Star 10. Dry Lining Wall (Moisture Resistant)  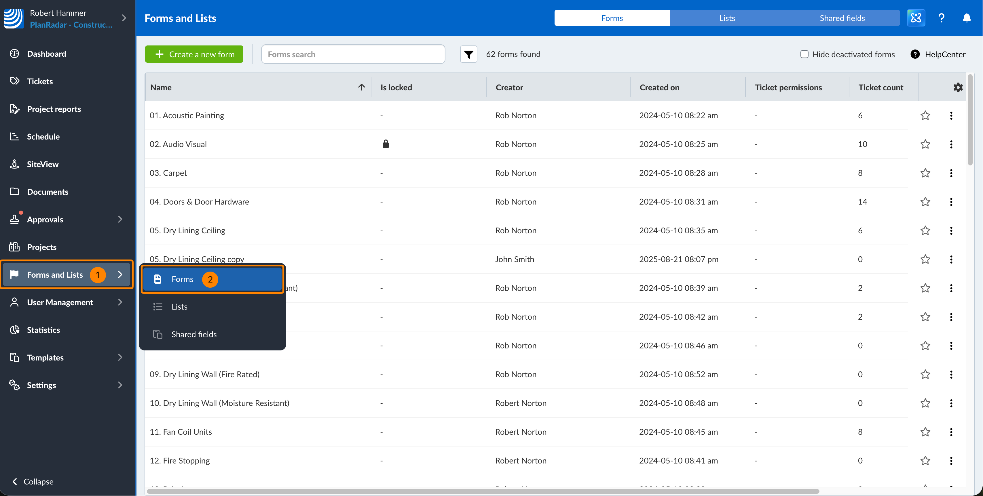click(x=925, y=403)
